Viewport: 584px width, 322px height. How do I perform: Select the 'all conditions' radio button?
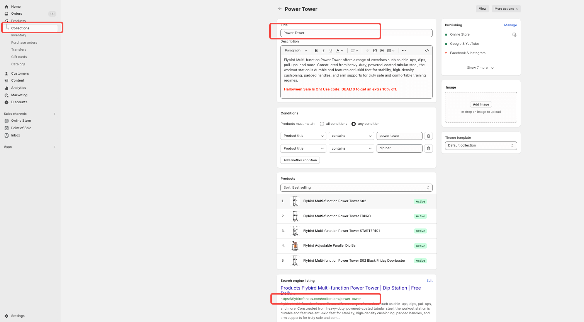click(322, 124)
